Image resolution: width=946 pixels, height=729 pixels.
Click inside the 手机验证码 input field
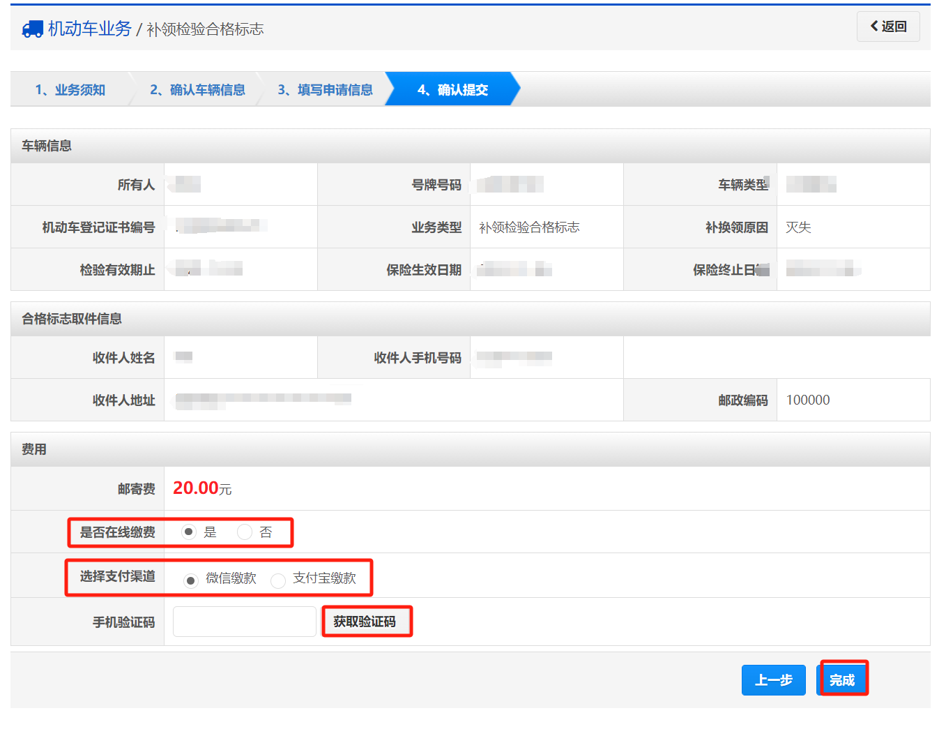(x=244, y=621)
